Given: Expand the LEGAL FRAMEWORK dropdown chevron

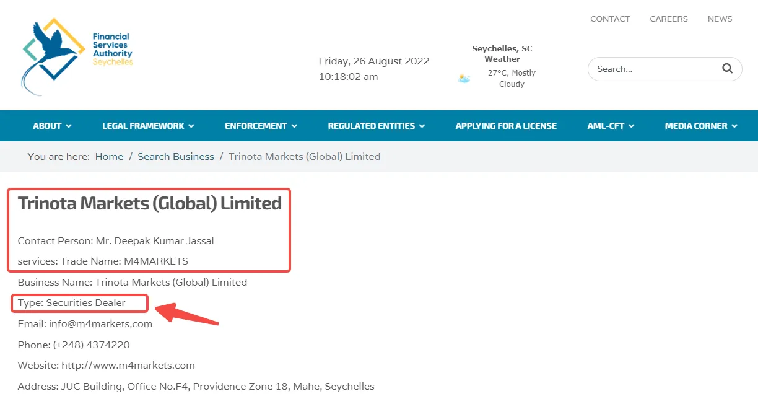Looking at the screenshot, I should pyautogui.click(x=191, y=126).
